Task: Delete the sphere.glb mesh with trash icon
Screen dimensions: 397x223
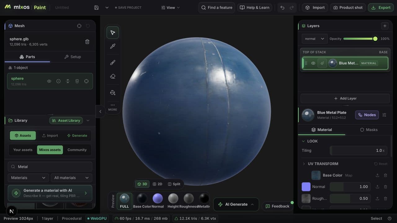Action: coord(87,42)
